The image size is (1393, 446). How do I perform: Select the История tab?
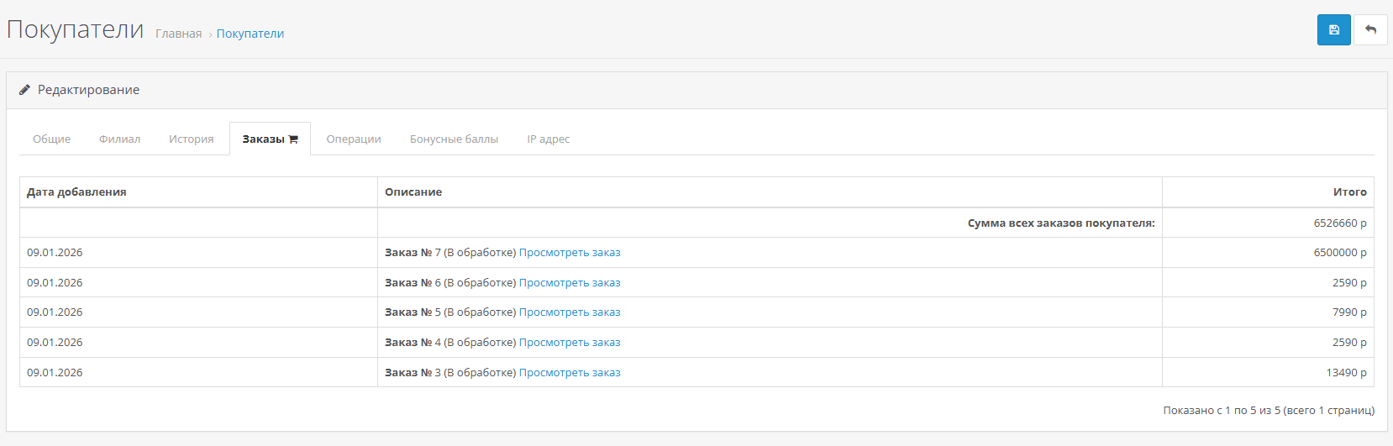[x=191, y=139]
